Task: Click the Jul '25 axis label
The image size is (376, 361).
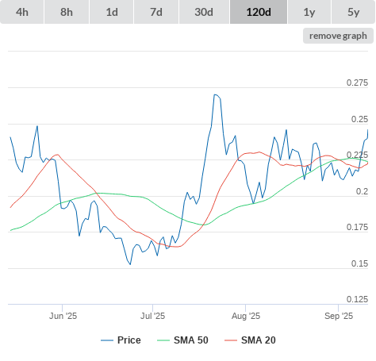Action: [152, 316]
